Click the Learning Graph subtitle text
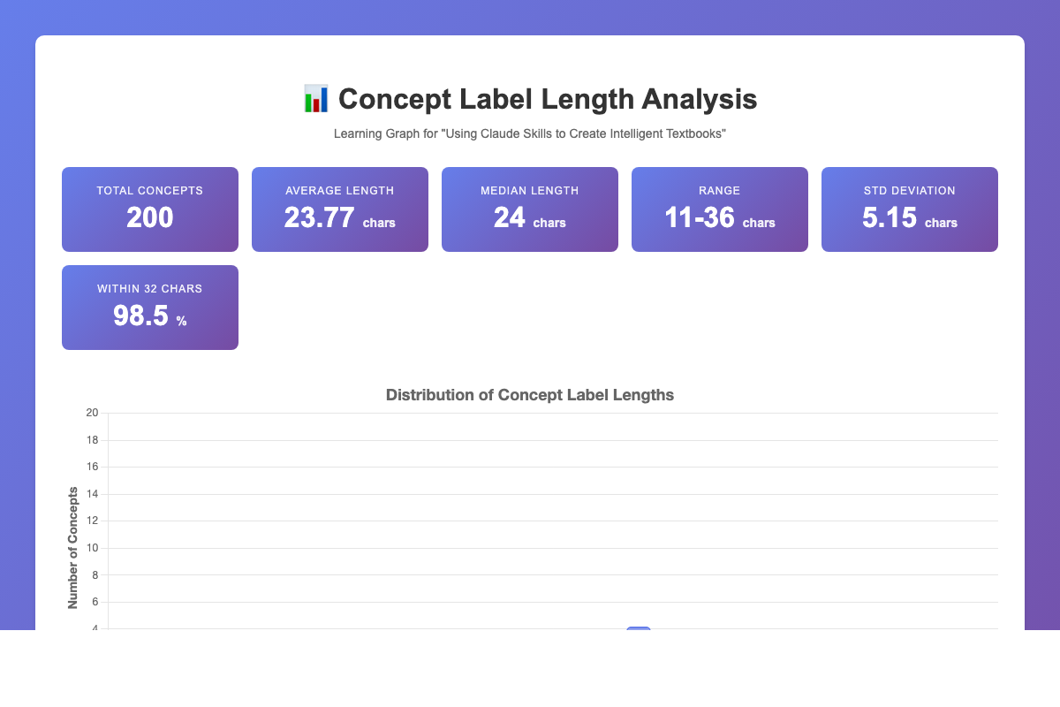The width and height of the screenshot is (1060, 707). [x=530, y=133]
